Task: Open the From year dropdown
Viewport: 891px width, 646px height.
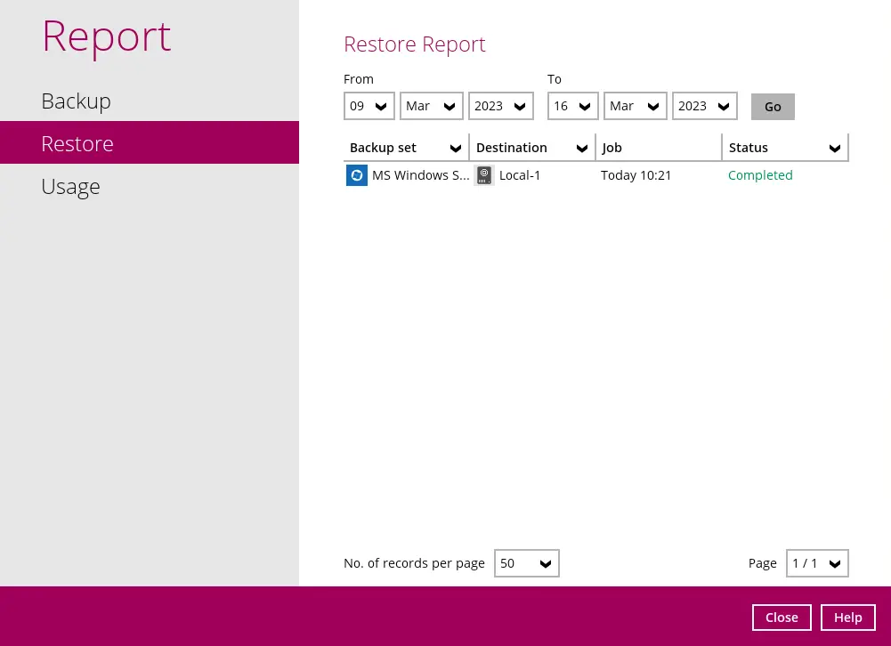Action: 501,106
